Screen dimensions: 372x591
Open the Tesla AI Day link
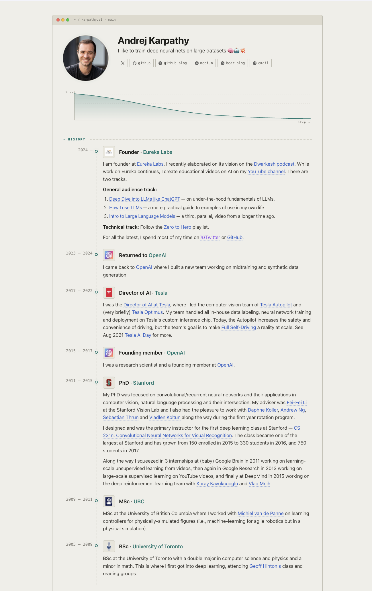pyautogui.click(x=138, y=335)
